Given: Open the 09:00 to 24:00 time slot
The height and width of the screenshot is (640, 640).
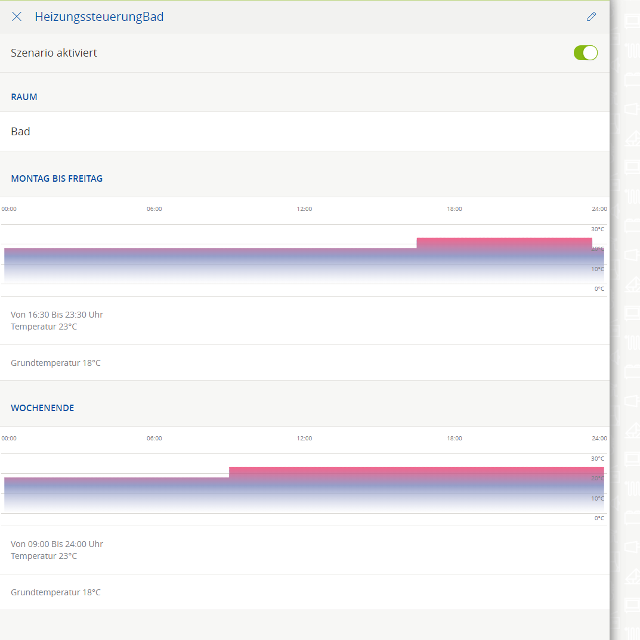Looking at the screenshot, I should 57,550.
